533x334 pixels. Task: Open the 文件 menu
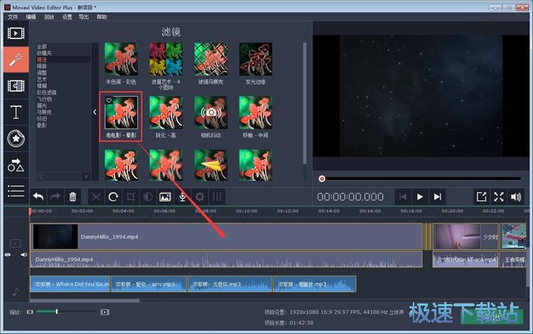pyautogui.click(x=13, y=16)
